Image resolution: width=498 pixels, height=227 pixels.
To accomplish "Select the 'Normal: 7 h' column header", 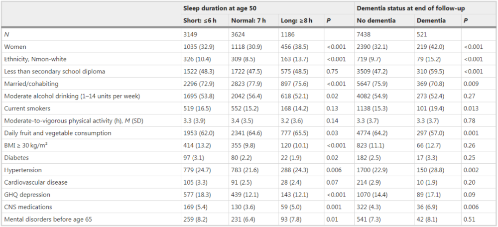I will click(x=249, y=20).
